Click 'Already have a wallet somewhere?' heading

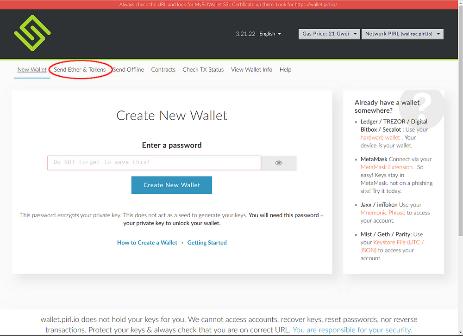387,106
